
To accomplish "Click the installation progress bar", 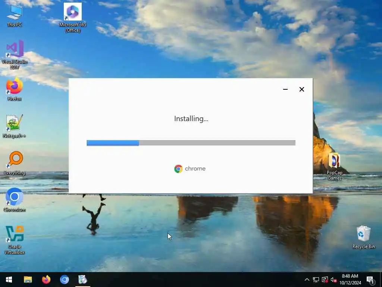I will coord(191,143).
